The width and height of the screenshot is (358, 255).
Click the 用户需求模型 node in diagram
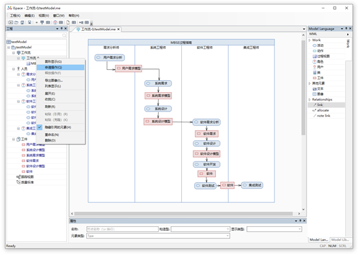tap(129, 69)
